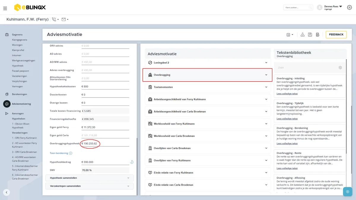Click the user avatar icon

[x=320, y=7]
